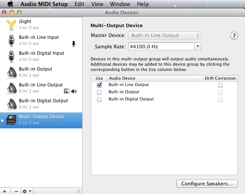
Task: Click the Sample Rate 44100.0 Hz field
Action: 161,46
